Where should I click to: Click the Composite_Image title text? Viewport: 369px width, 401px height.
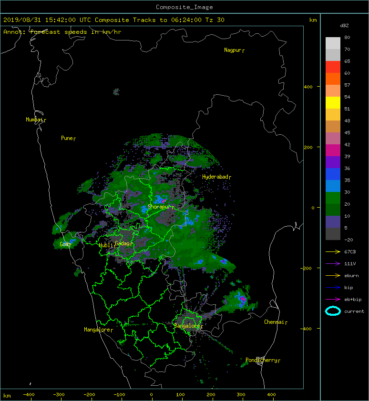[184, 7]
